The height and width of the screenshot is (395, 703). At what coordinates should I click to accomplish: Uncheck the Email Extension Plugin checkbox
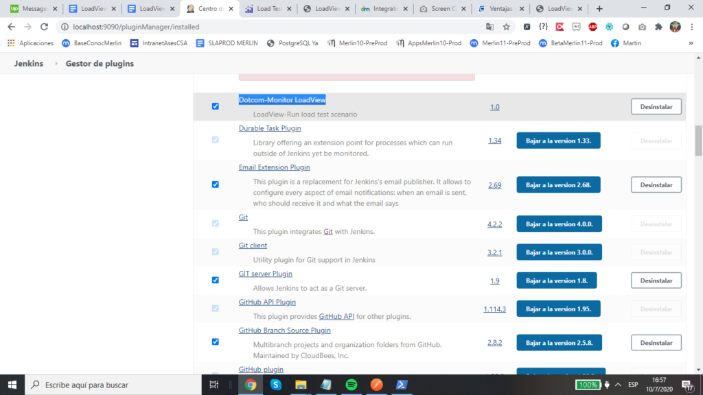point(215,184)
